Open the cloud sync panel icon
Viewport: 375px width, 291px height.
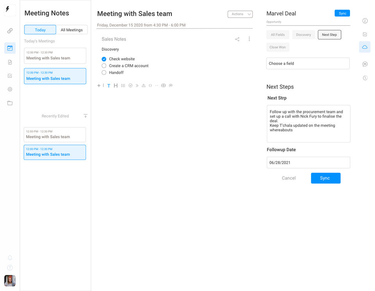pos(364,47)
